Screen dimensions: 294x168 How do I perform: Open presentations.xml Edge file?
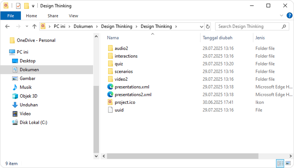(132, 87)
